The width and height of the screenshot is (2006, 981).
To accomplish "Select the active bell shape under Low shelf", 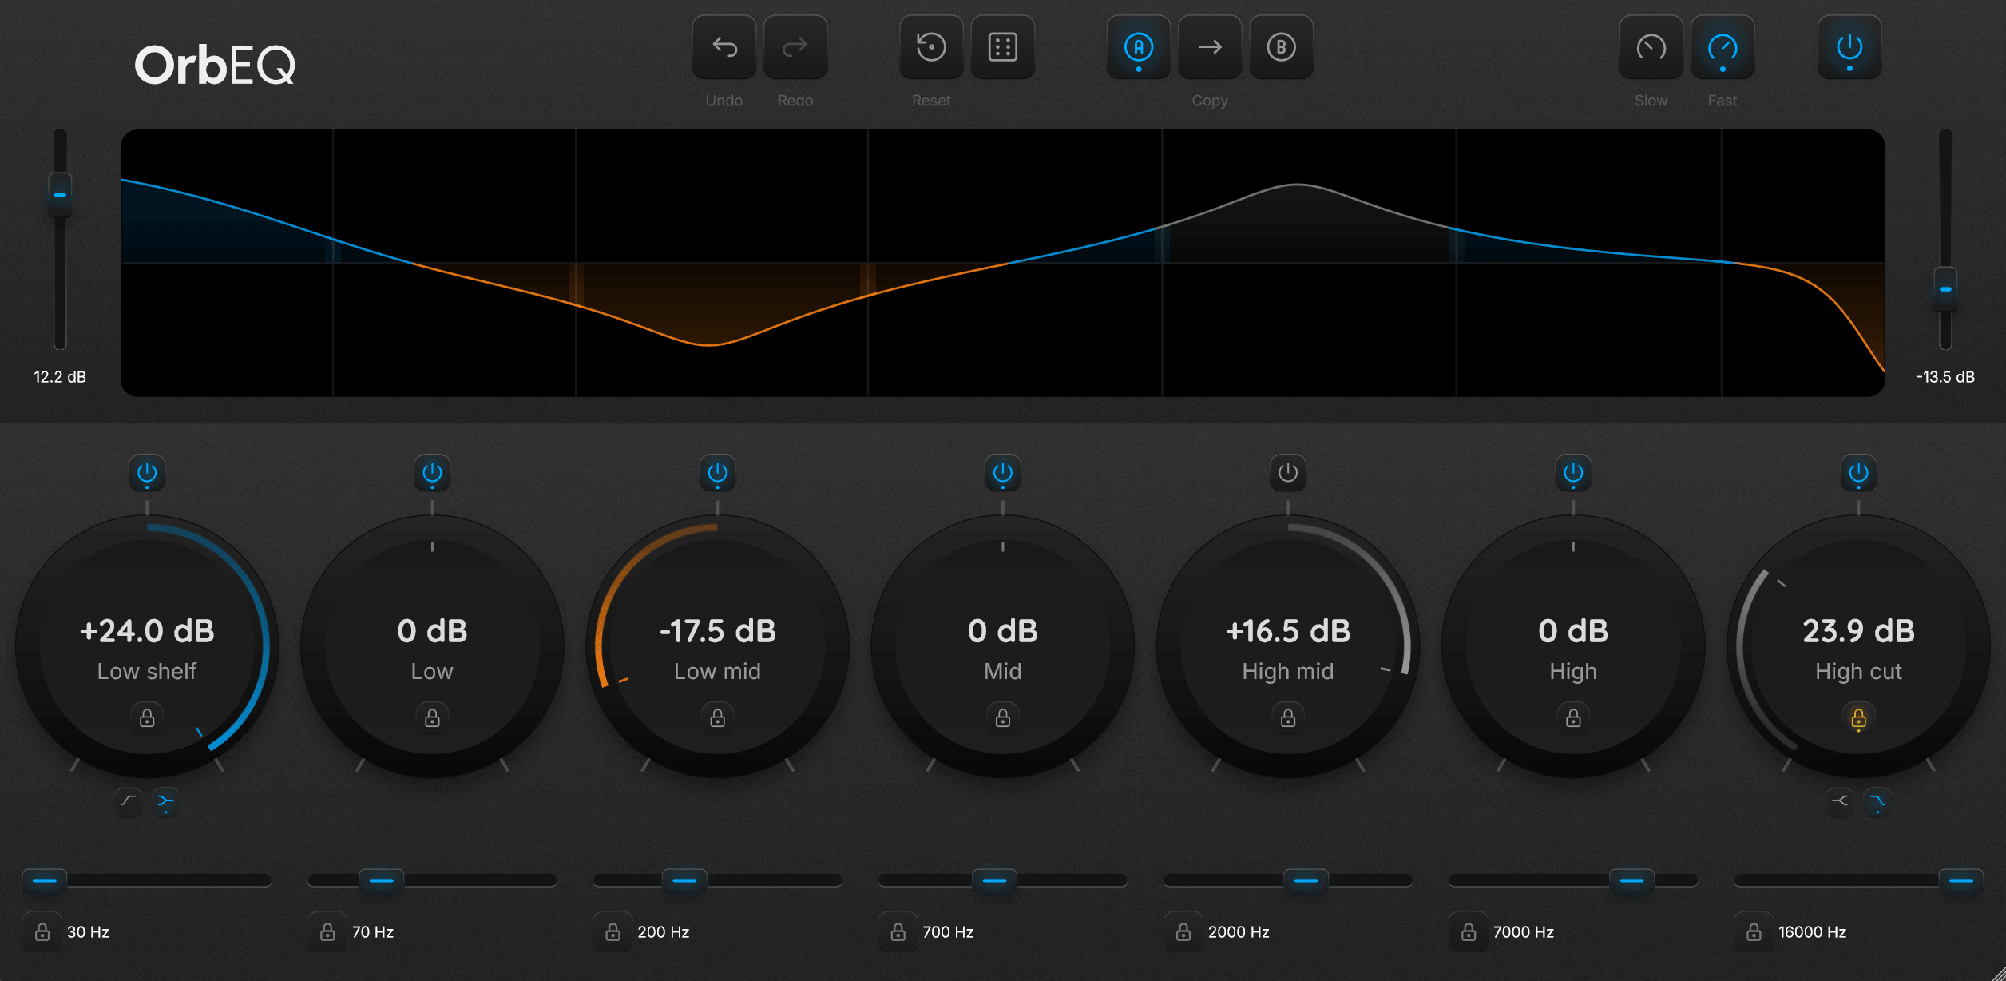I will pos(166,800).
